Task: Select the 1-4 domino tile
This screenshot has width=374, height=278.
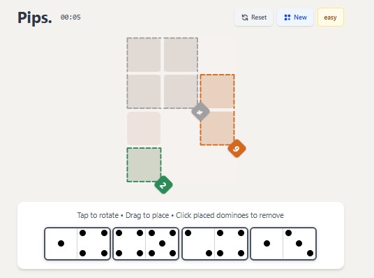Action: click(x=77, y=244)
